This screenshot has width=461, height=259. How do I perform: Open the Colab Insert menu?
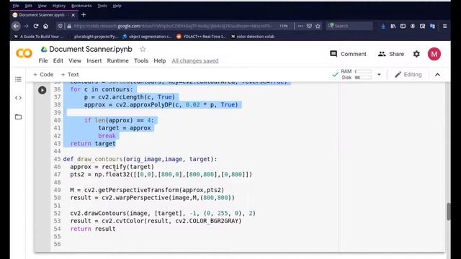coord(94,60)
